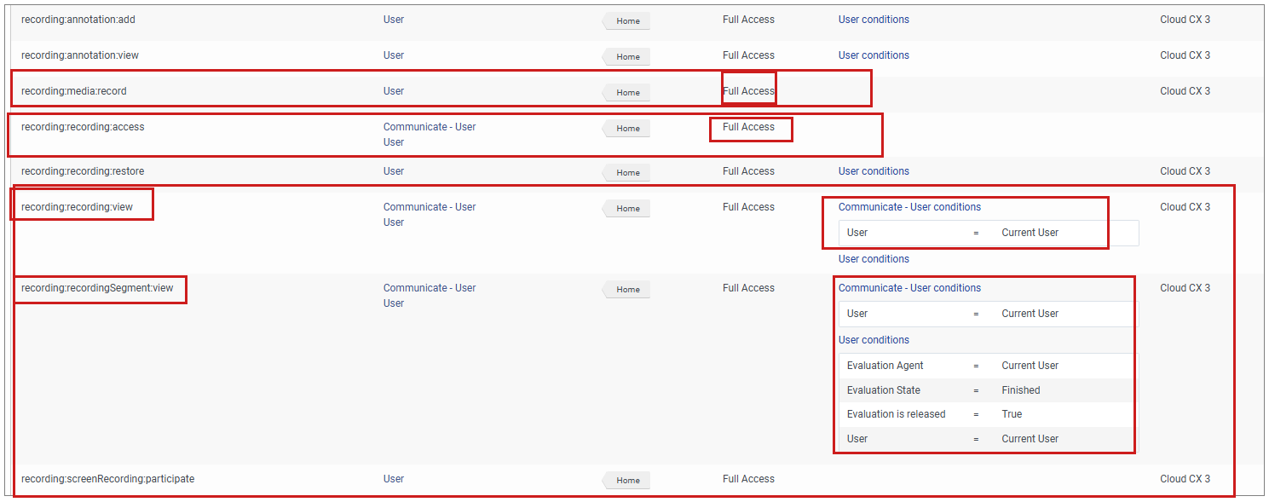Open User conditions for recording:annotation:view

(x=874, y=55)
